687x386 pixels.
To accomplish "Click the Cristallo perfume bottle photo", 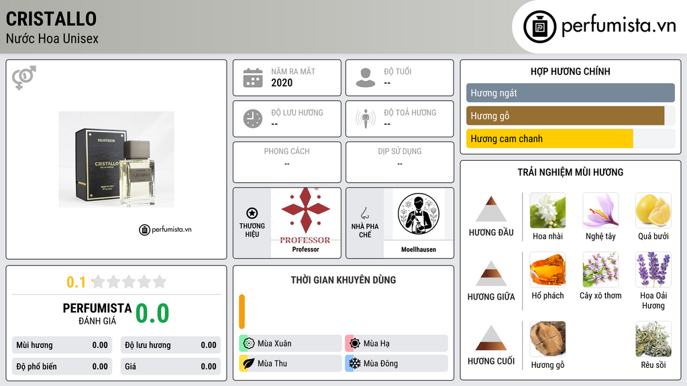I will pyautogui.click(x=117, y=159).
